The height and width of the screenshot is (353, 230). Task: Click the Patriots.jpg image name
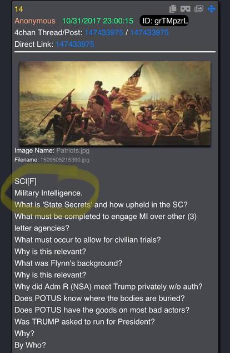tap(73, 150)
